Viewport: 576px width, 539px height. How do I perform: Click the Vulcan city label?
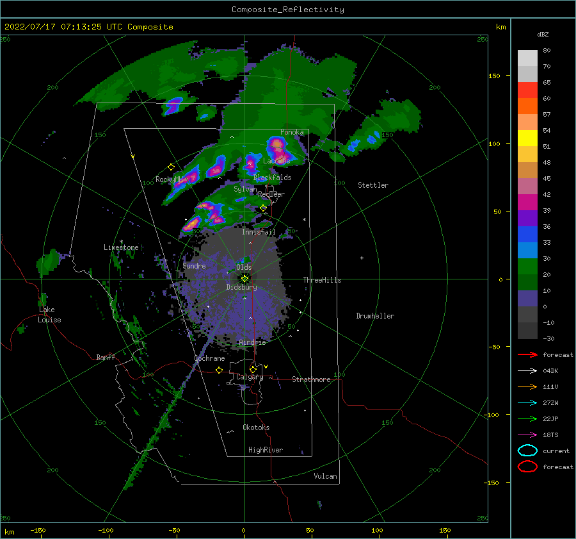pyautogui.click(x=326, y=476)
